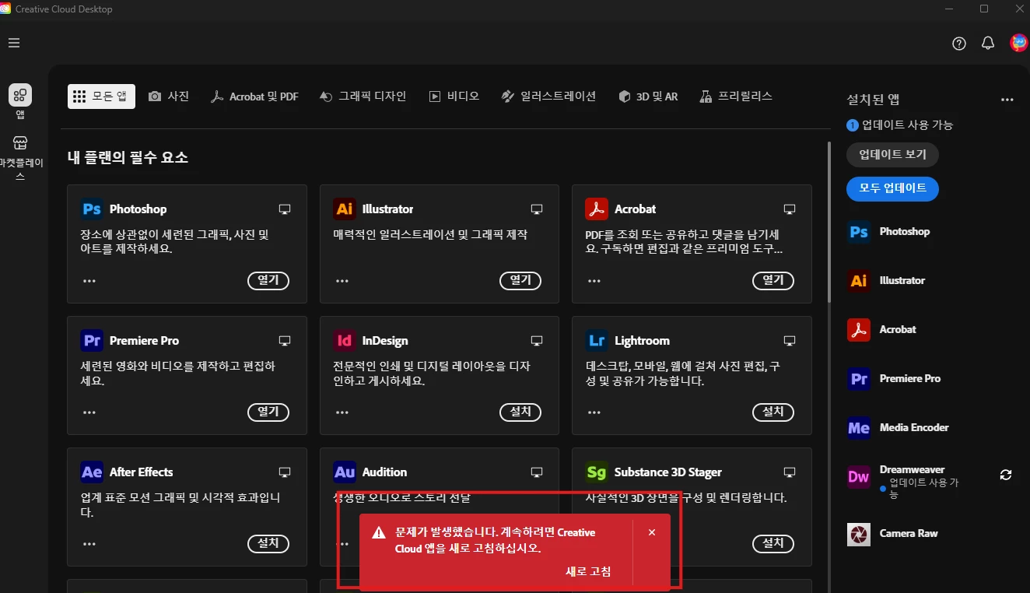
Task: Click the desktop platform icon on Photoshop card
Action: click(285, 209)
